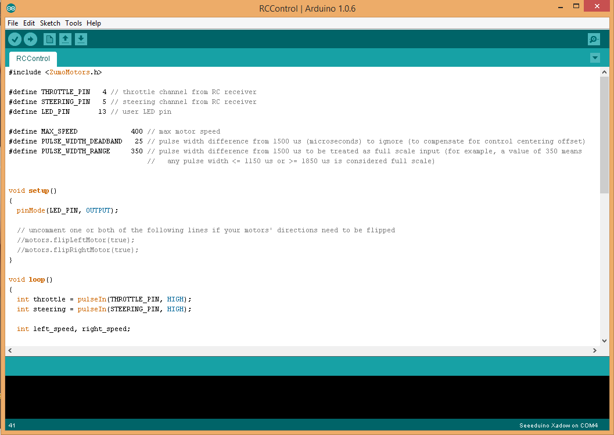Click the pinMode call
The image size is (614, 435).
coord(31,210)
